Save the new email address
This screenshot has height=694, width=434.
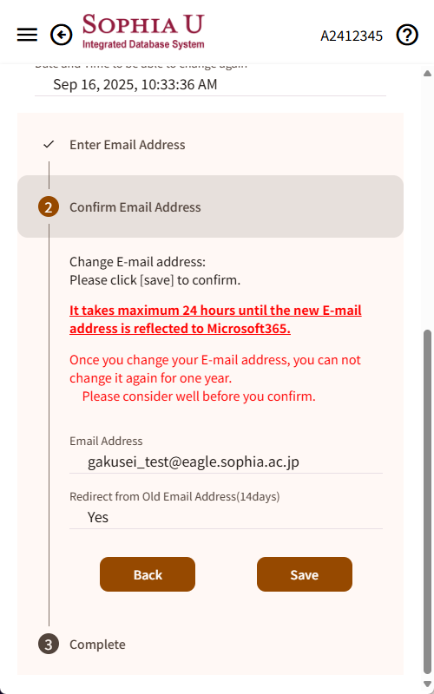click(x=305, y=574)
